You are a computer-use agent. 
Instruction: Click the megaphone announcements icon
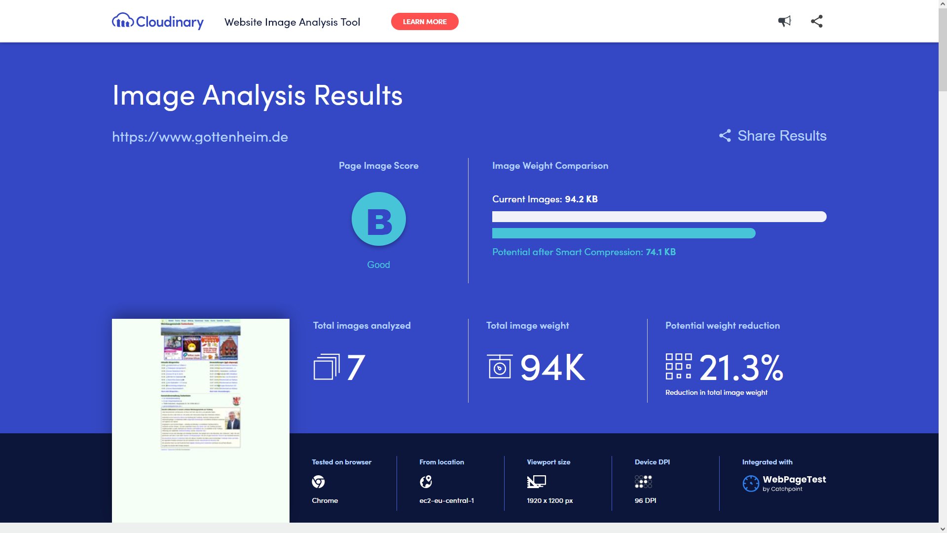point(784,21)
